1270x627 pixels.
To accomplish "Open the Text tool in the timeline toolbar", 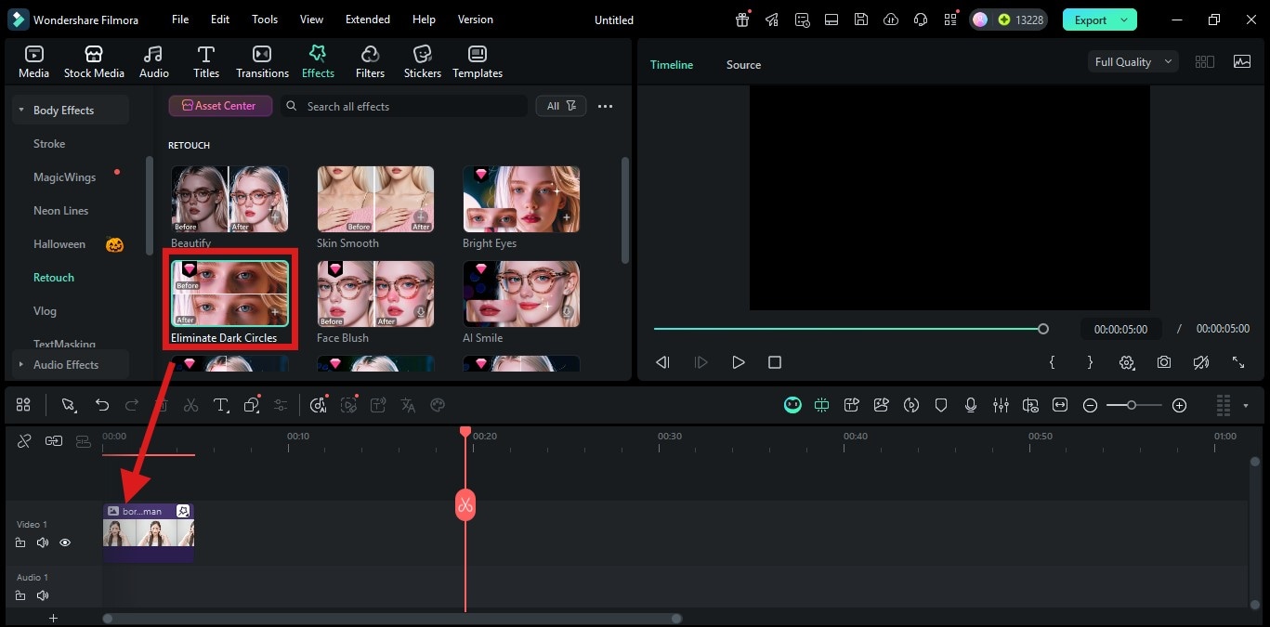I will (220, 405).
